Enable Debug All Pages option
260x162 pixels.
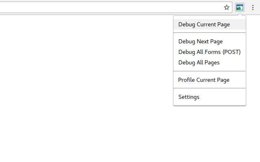pyautogui.click(x=199, y=62)
